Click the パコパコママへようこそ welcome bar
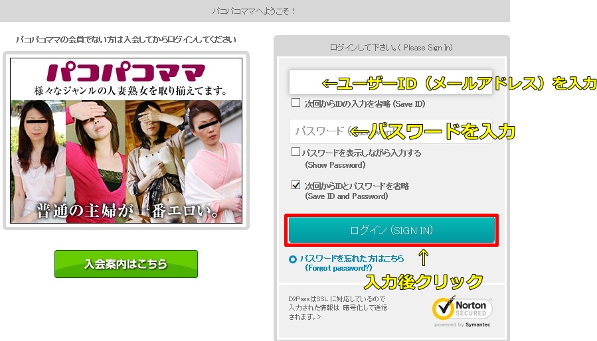Image resolution: width=597 pixels, height=341 pixels. (254, 11)
